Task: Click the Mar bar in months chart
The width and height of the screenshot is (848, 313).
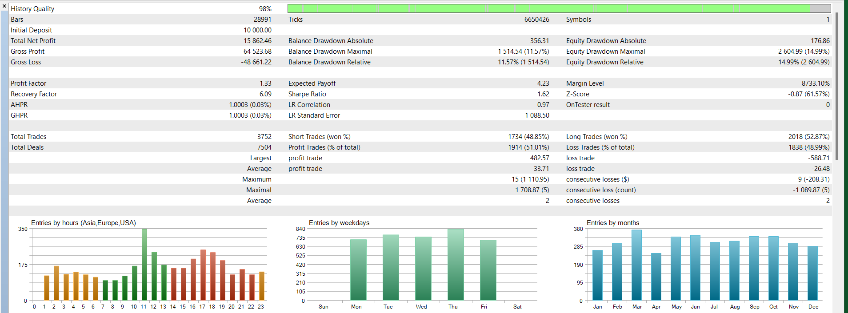Action: coord(637,265)
